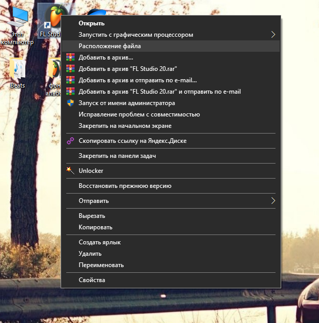Choose add to 'FL Studio 20.rar' and e-mail
The width and height of the screenshot is (319, 323).
click(170, 92)
